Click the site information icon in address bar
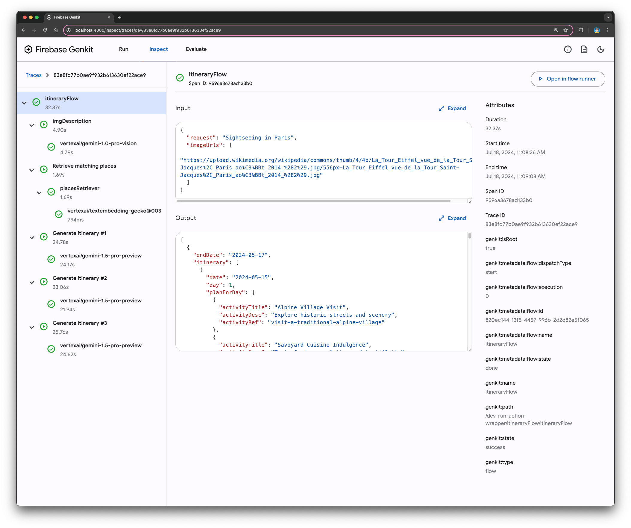Image resolution: width=631 pixels, height=528 pixels. (x=69, y=30)
